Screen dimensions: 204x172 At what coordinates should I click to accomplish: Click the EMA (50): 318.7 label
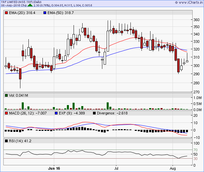61,13
